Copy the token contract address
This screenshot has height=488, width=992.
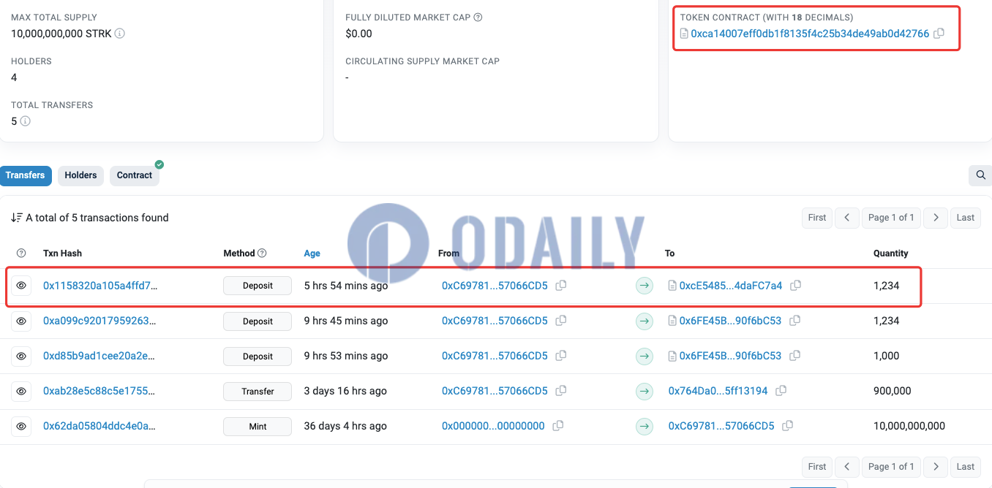click(x=939, y=34)
